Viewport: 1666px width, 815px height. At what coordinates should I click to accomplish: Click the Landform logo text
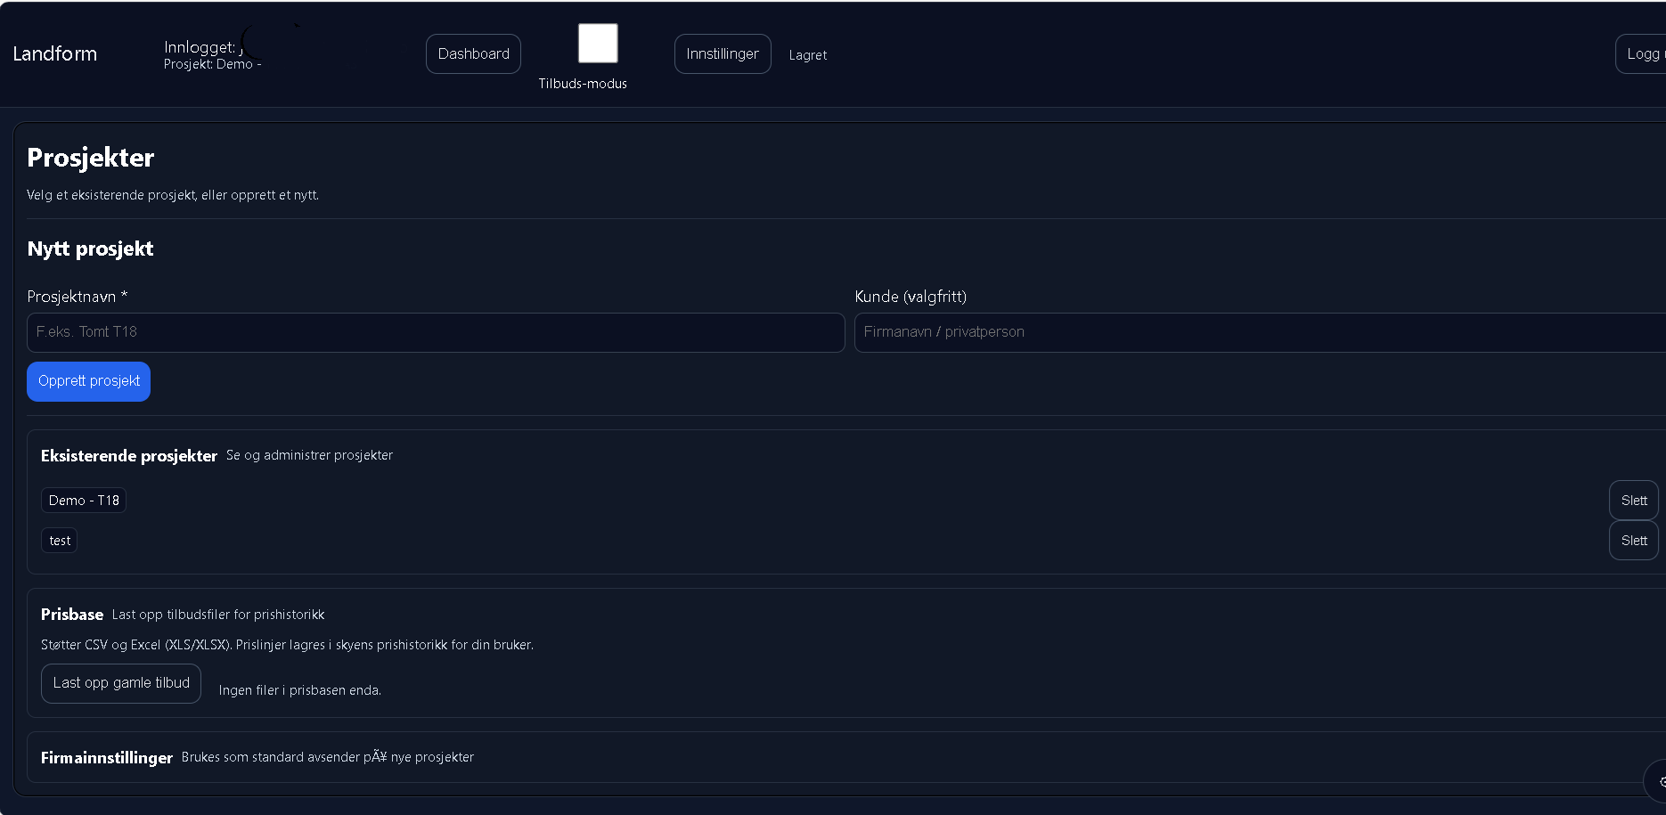[55, 53]
